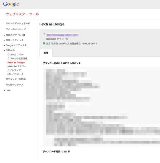Open the ウェブマスター ツール home link
Viewport: 160px width, 163px height.
coord(22,14)
